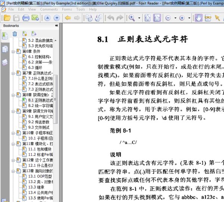Open bookmark 6.1 控制结构
The width and height of the screenshot is (224, 202).
40,57
